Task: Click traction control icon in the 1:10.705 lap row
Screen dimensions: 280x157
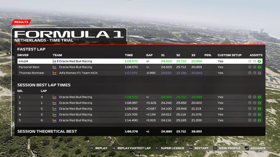Action: tap(250, 114)
